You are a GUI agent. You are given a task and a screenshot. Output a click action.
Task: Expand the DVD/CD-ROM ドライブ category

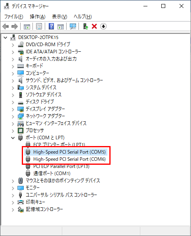13,45
